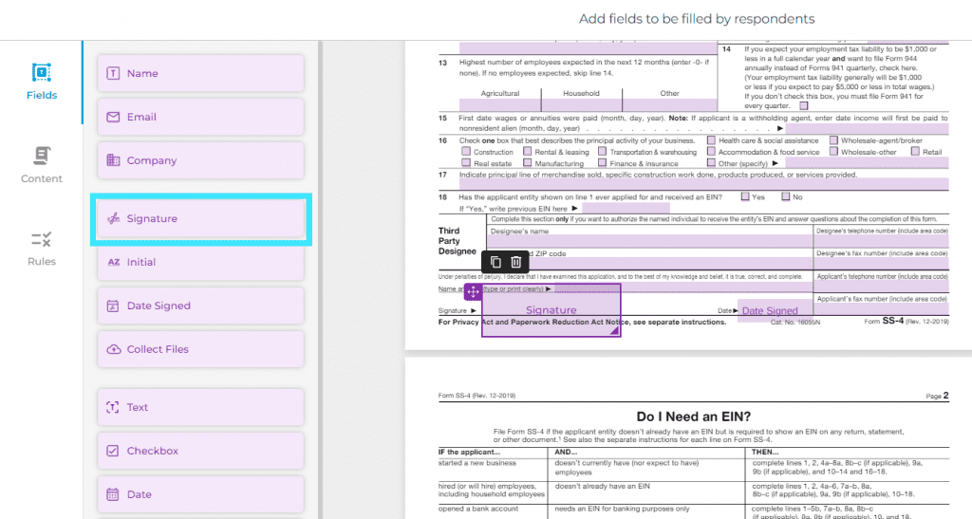Add a Checkbox field from the palette
This screenshot has width=972, height=519.
(200, 451)
